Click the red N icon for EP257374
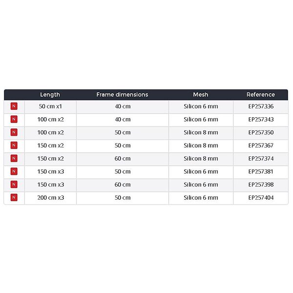Image resolution: width=293 pixels, height=293 pixels. coord(14,159)
